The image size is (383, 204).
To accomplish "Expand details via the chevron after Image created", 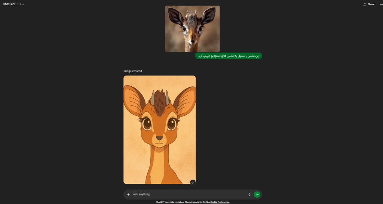I will (144, 71).
